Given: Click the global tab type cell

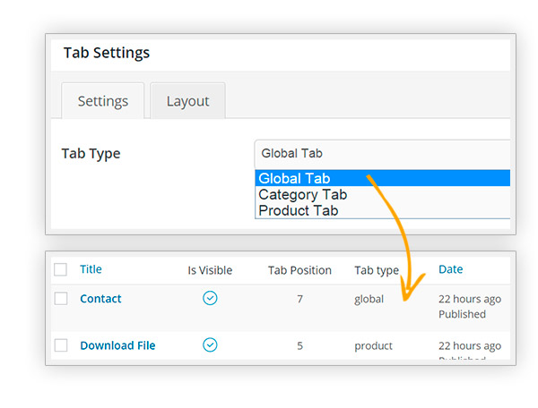Looking at the screenshot, I should coord(369,299).
